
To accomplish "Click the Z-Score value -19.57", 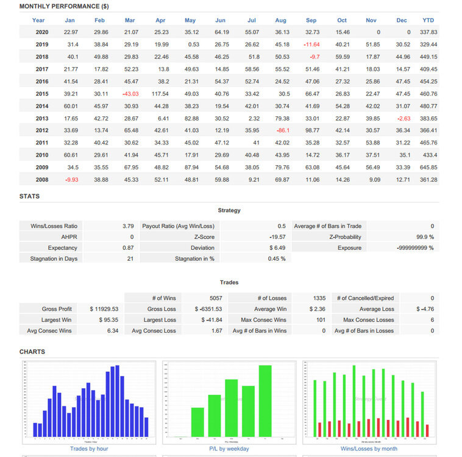I will 277,237.
